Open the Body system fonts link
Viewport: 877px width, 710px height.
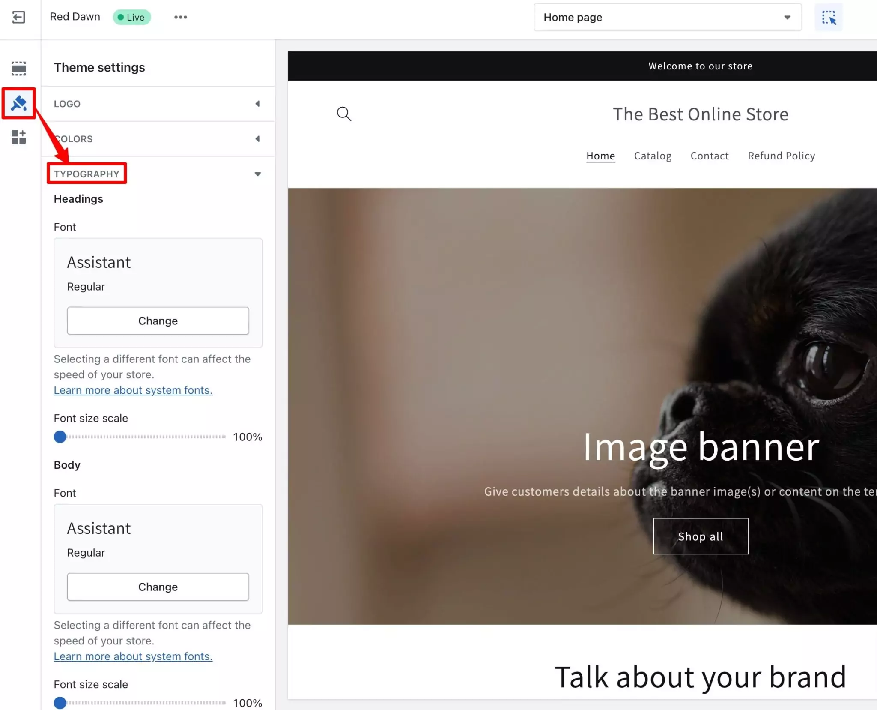pos(133,656)
